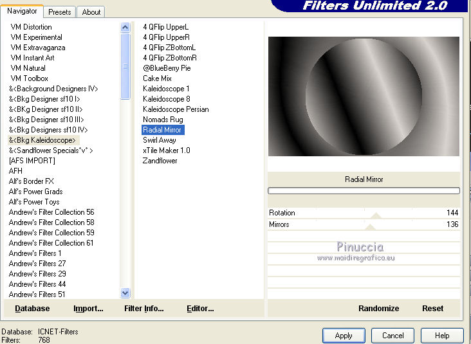
Task: Click the category list scrollbar thumb
Action: [125, 66]
